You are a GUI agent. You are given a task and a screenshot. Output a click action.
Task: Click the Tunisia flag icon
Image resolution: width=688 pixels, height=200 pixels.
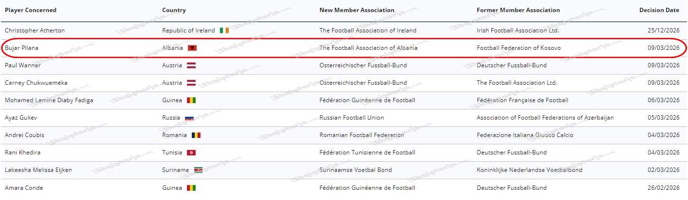click(x=191, y=153)
